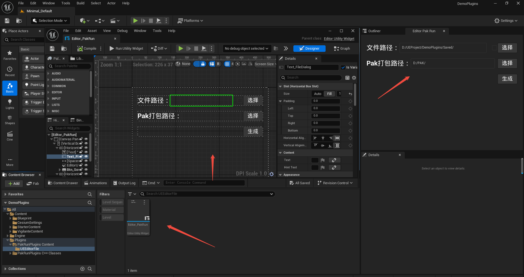Click the Add button in Content Browser
The height and width of the screenshot is (277, 524).
(14, 184)
